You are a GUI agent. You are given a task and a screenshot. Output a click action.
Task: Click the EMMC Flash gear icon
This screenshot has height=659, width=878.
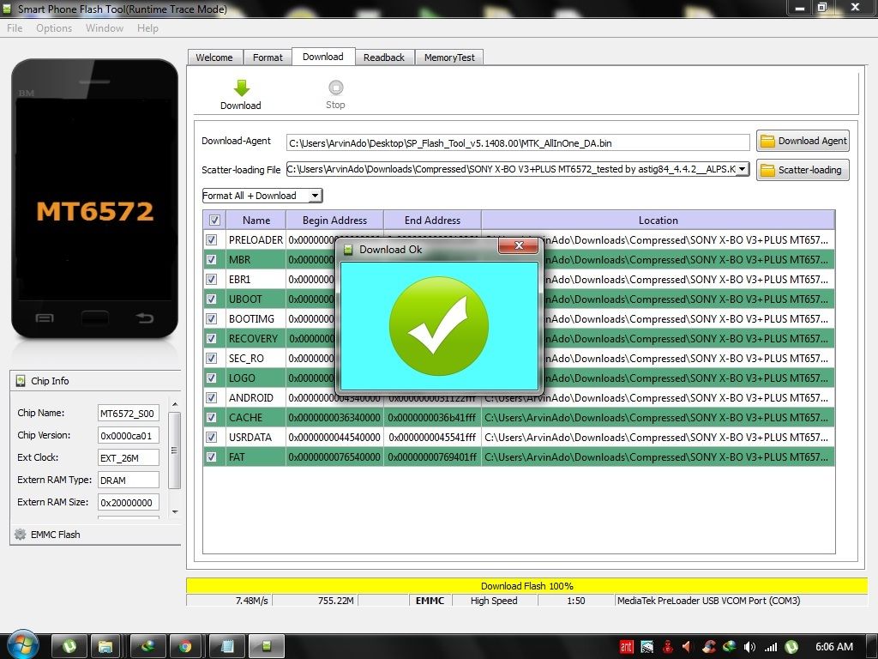[21, 535]
